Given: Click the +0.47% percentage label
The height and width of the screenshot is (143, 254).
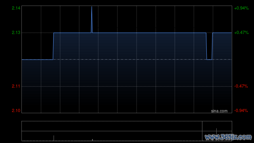Looking at the screenshot, I should pos(241,33).
